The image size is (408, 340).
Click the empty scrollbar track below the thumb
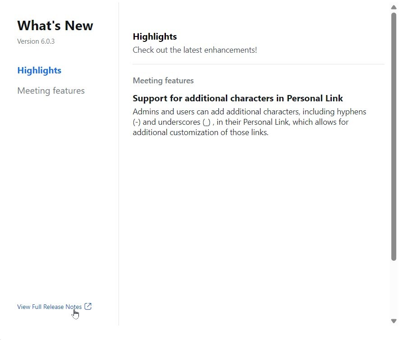pos(394,288)
